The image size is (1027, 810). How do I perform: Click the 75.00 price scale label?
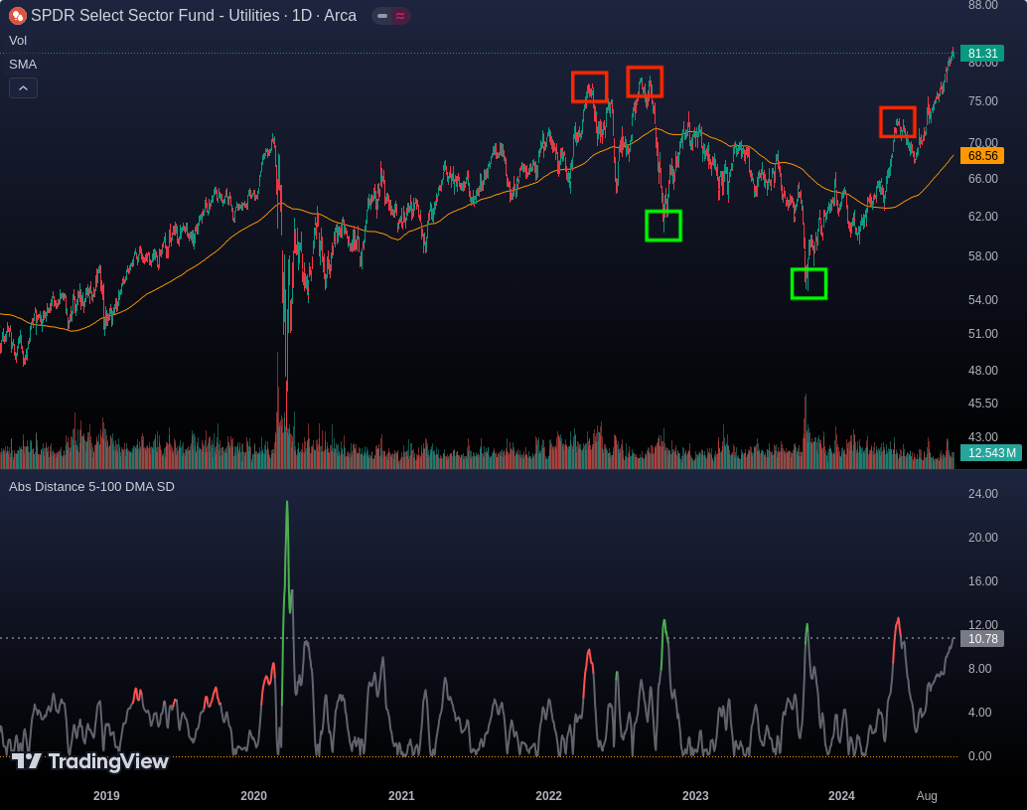tap(982, 101)
